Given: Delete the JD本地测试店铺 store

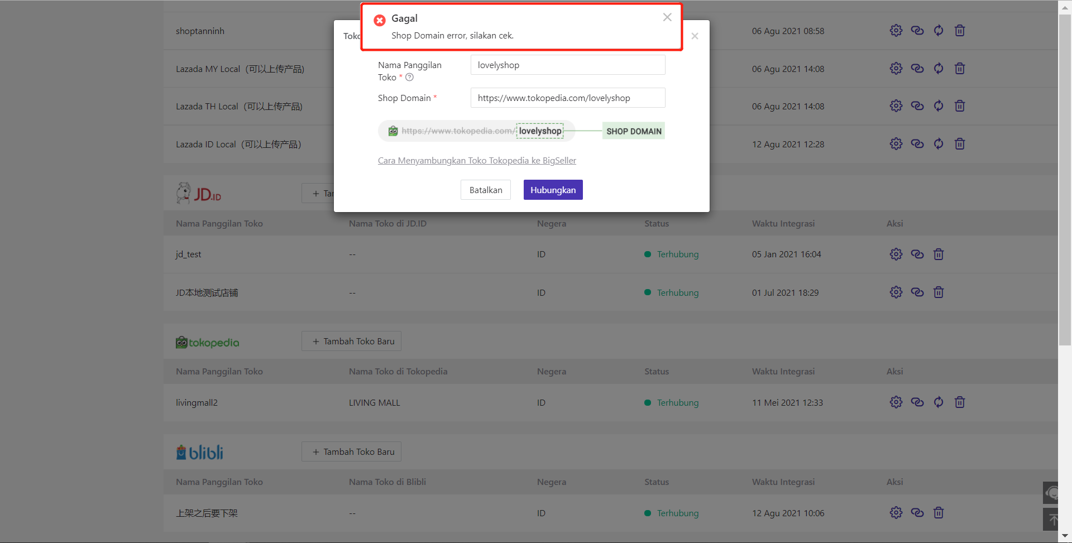Looking at the screenshot, I should [938, 292].
